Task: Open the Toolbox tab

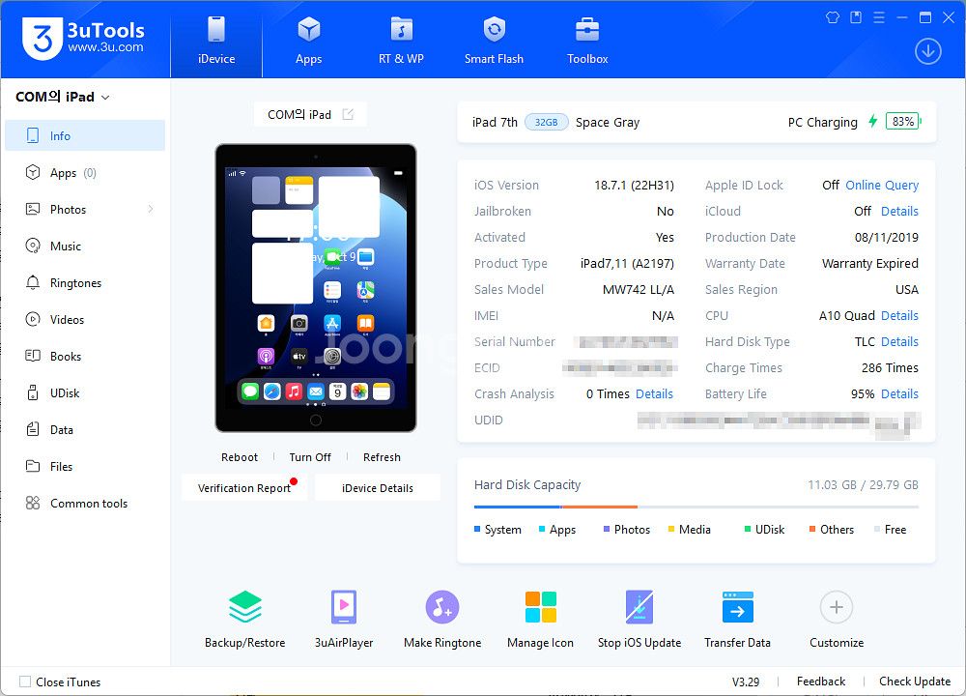Action: (587, 41)
